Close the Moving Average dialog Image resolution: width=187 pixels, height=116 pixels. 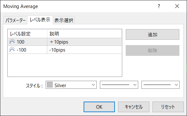pyautogui.click(x=177, y=6)
